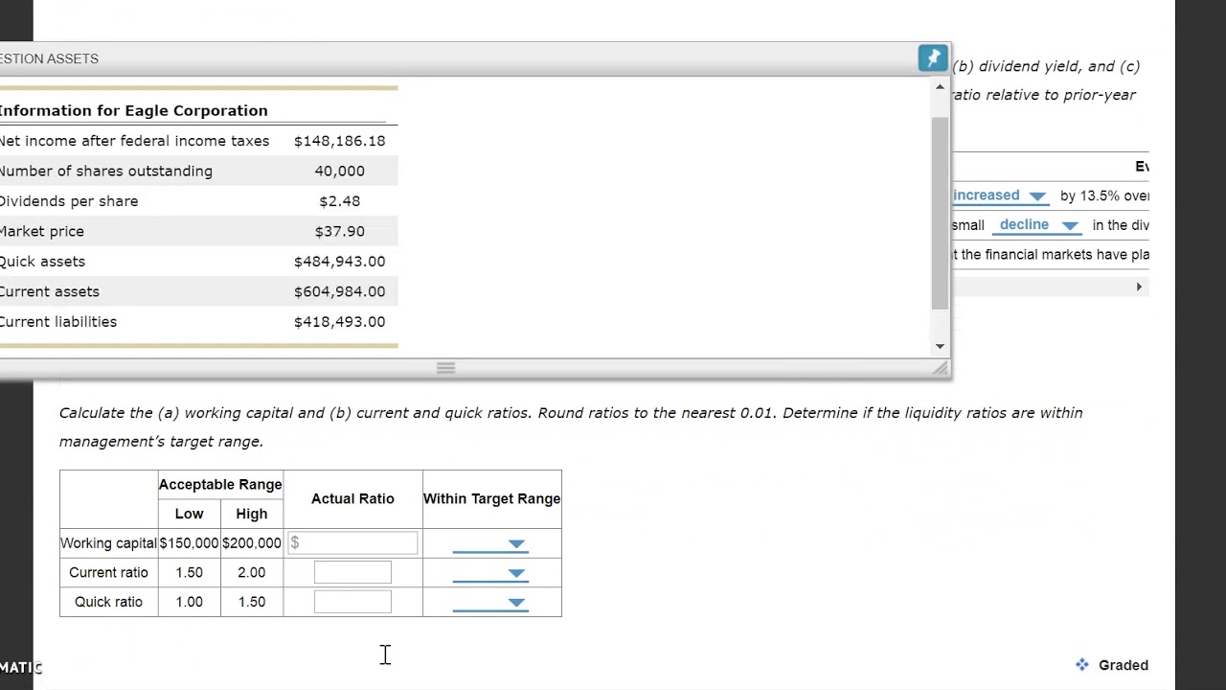Viewport: 1226px width, 690px height.
Task: Click the 'Number of shares outstanding' row label
Action: (106, 171)
